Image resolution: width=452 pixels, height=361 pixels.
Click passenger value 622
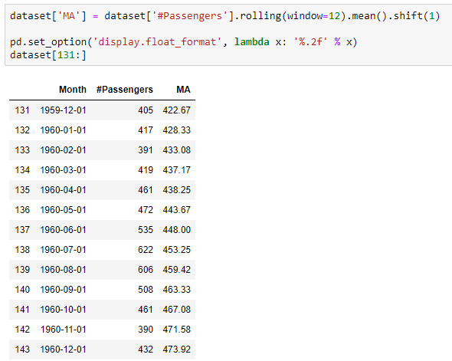pyautogui.click(x=146, y=249)
